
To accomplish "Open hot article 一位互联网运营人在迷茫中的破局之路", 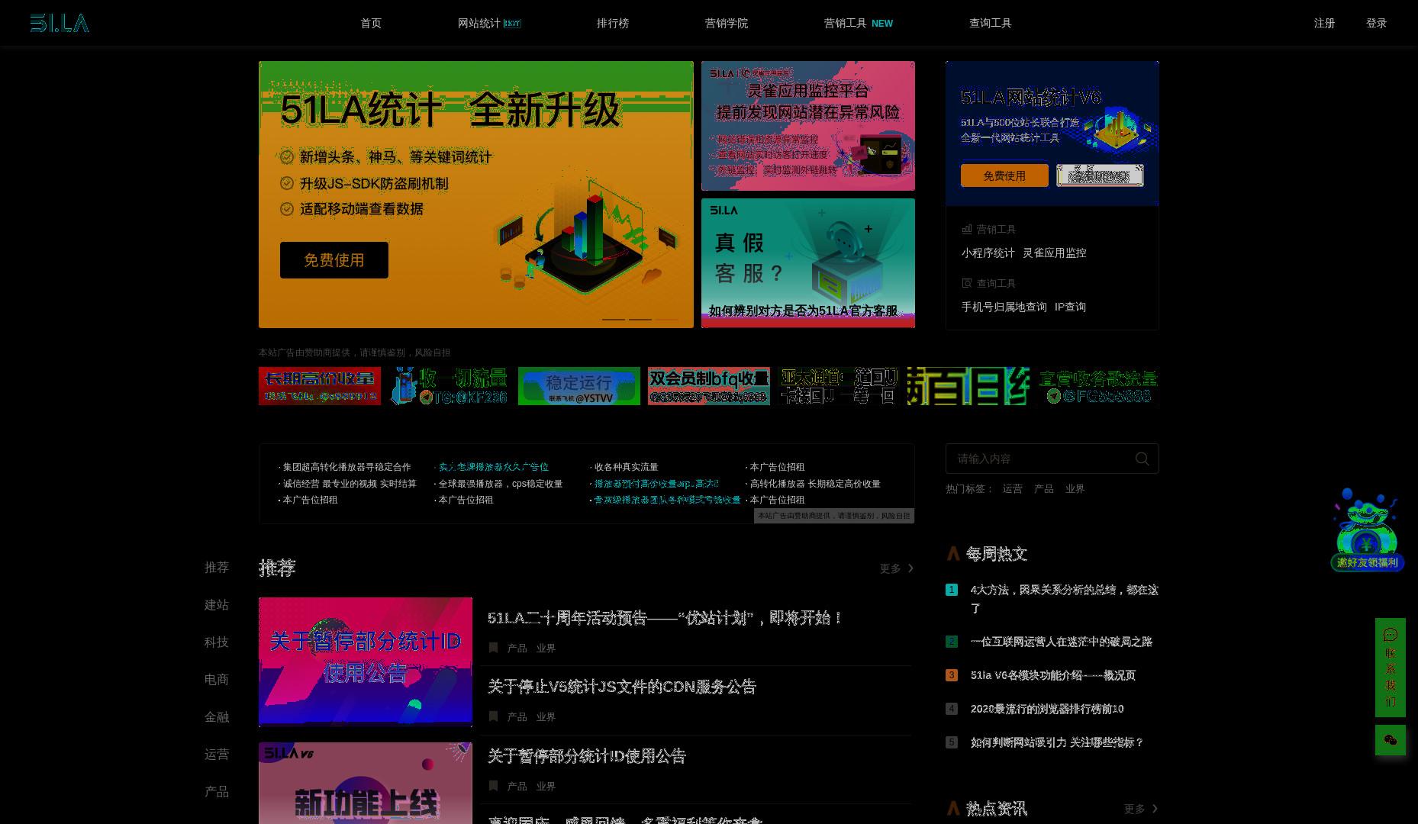I will (1062, 642).
